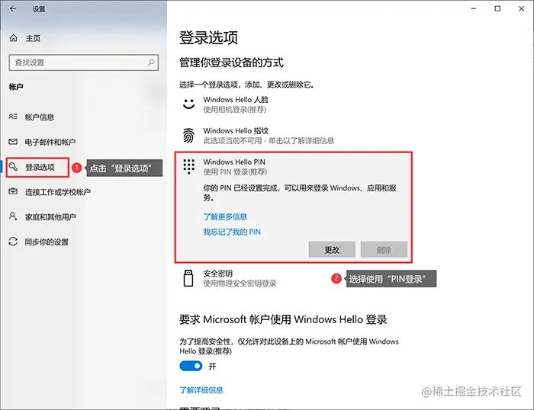Minimize the 设置 window
Viewport: 534px width, 410px height.
pos(474,8)
